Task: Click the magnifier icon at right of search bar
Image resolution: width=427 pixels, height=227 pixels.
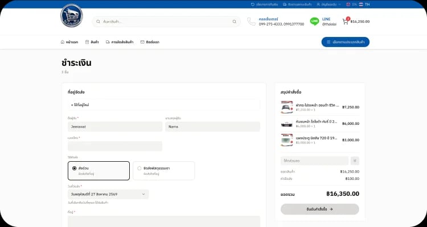Action: pyautogui.click(x=234, y=22)
